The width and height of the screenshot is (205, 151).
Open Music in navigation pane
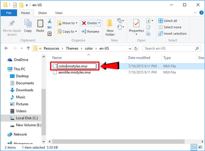[18, 97]
